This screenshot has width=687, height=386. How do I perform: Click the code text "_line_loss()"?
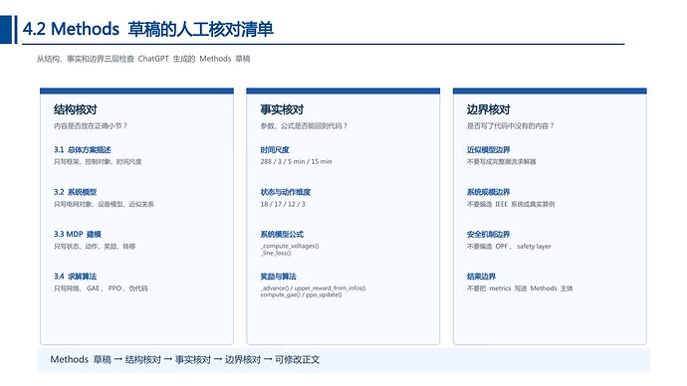click(276, 253)
